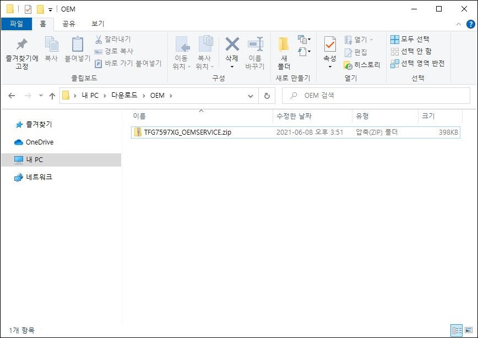Expand breadcrumb arrow after 다운로드
Screen dimensions: 478x338
coord(144,96)
